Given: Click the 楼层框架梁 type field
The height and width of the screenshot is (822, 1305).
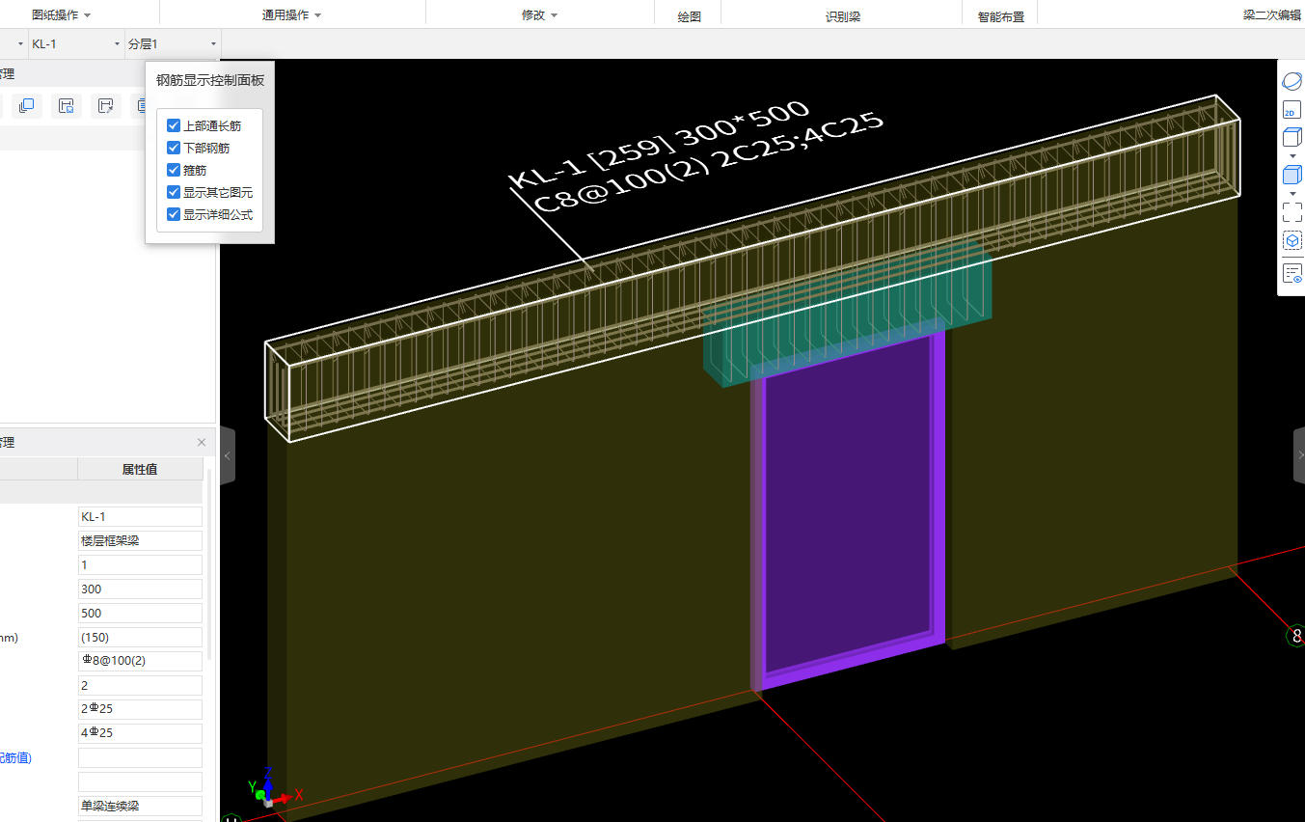Looking at the screenshot, I should [x=140, y=541].
